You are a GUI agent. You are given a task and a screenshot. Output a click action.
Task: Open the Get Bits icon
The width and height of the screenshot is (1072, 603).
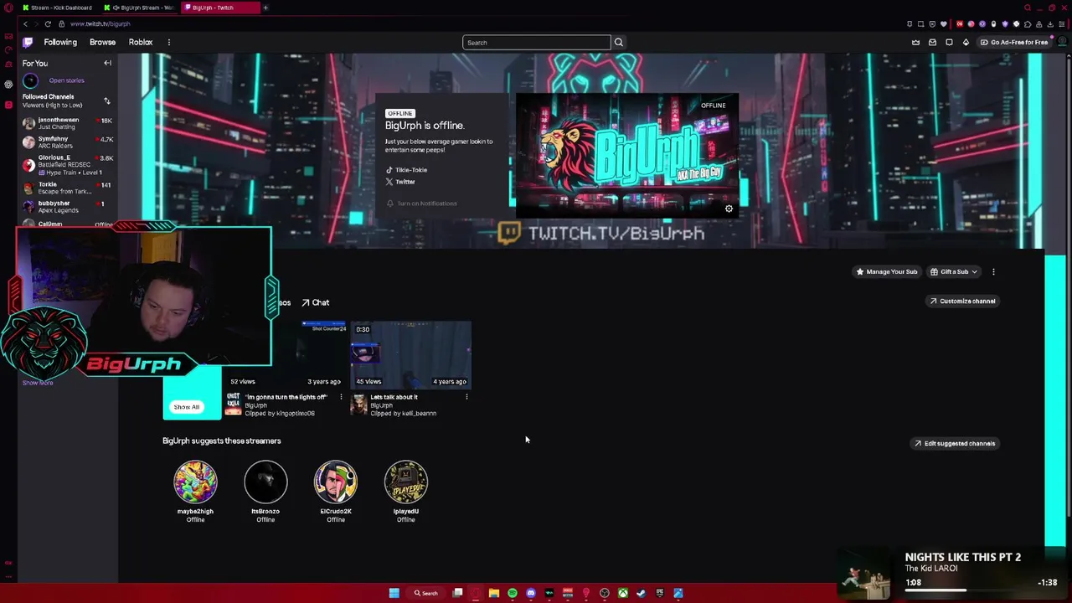pyautogui.click(x=966, y=42)
